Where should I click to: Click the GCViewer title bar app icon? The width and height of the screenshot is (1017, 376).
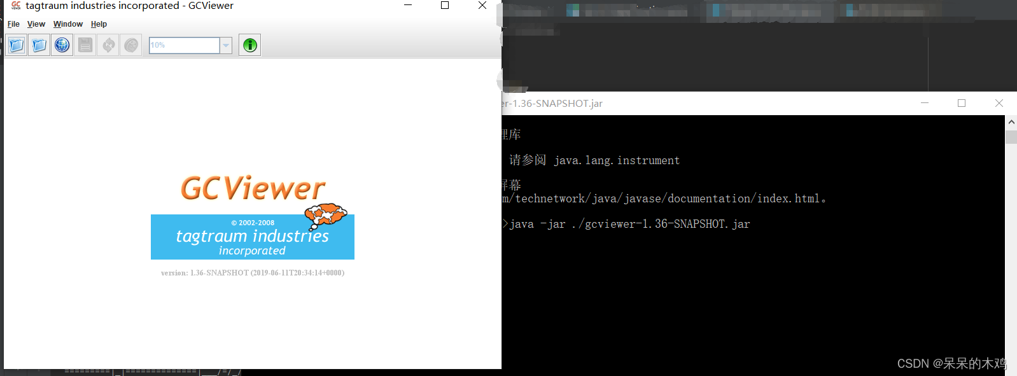[x=16, y=6]
